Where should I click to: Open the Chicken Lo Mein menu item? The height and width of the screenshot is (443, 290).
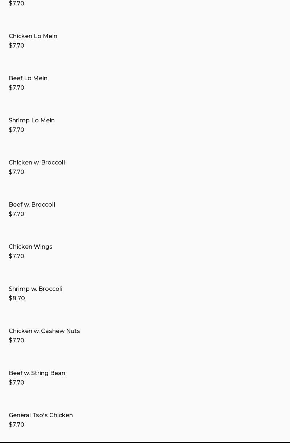pyautogui.click(x=33, y=36)
